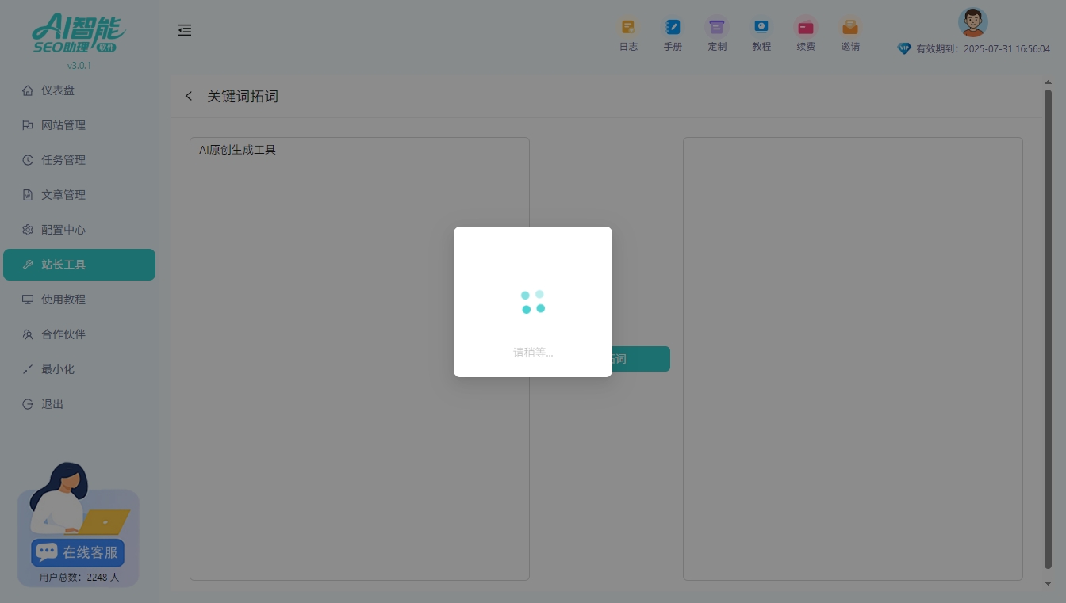1066x603 pixels.
Task: Open 配置中心 settings menu
Action: [63, 230]
